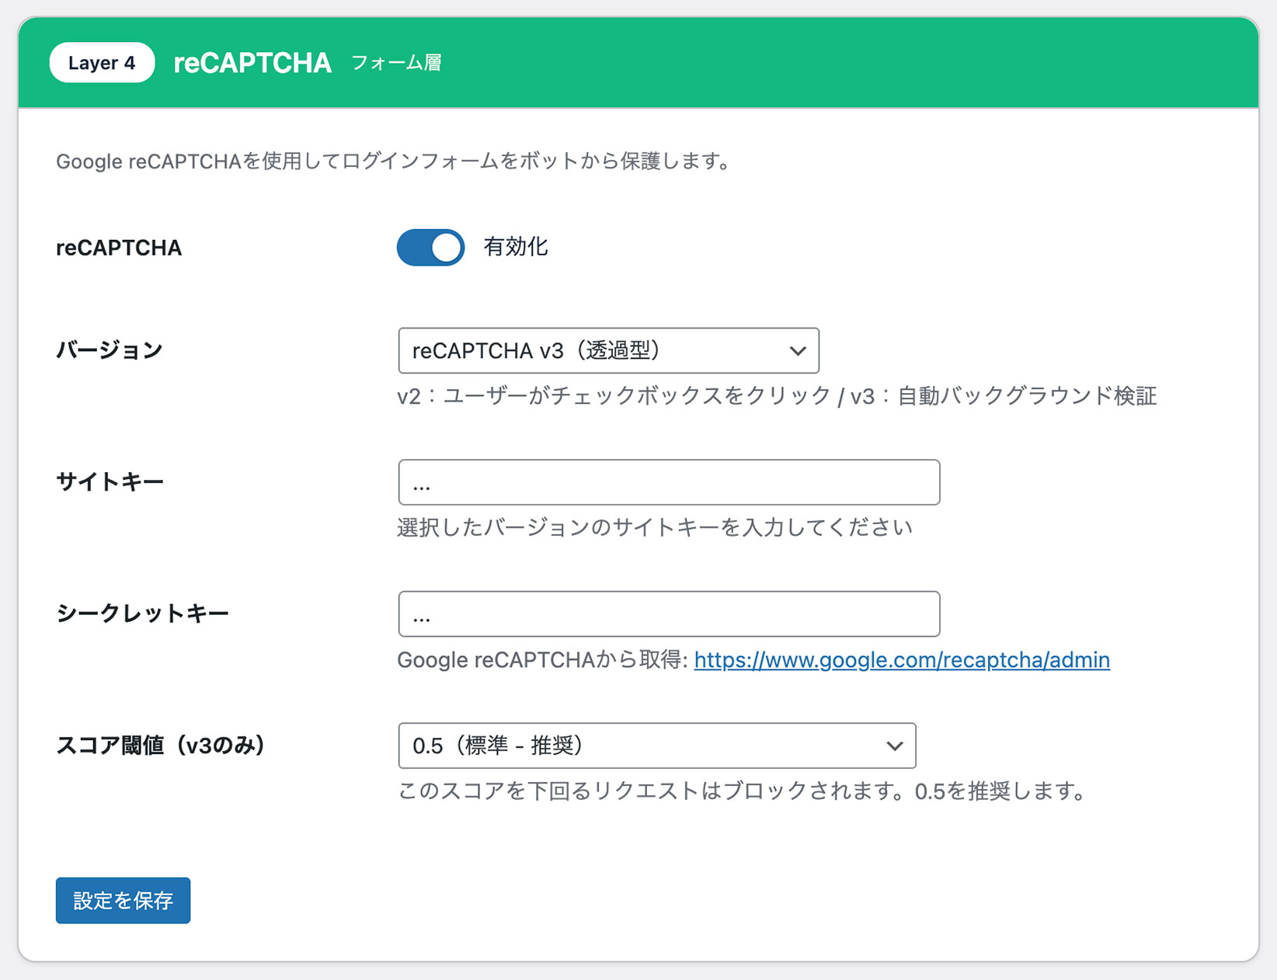Click the 有効化 label next to toggle
The height and width of the screenshot is (980, 1277).
point(516,247)
